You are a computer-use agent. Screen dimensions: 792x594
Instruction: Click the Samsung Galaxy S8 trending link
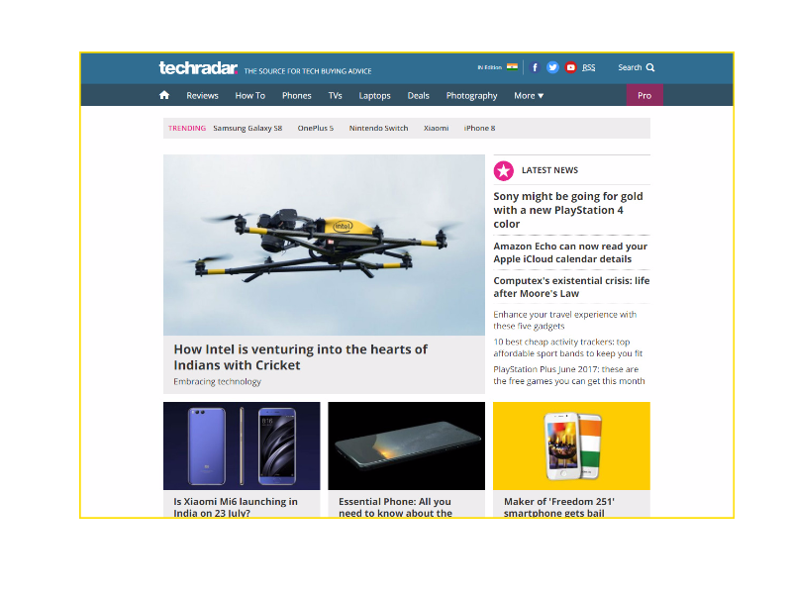pyautogui.click(x=247, y=128)
